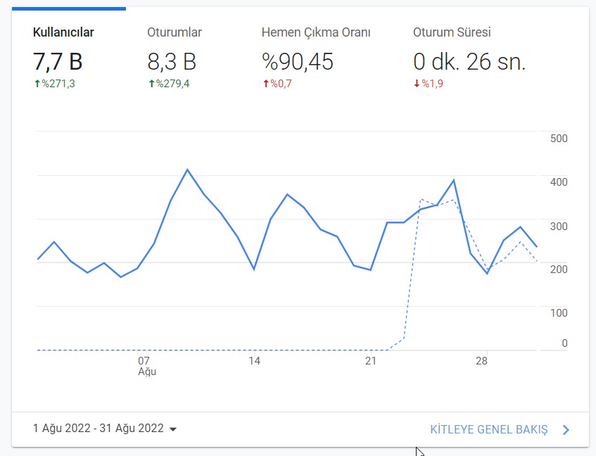Click the 7,7 B users value
This screenshot has width=596, height=456.
pyautogui.click(x=58, y=61)
